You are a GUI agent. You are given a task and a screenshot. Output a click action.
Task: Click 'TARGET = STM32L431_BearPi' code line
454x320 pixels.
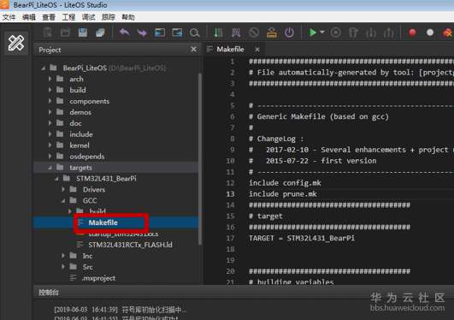point(302,238)
